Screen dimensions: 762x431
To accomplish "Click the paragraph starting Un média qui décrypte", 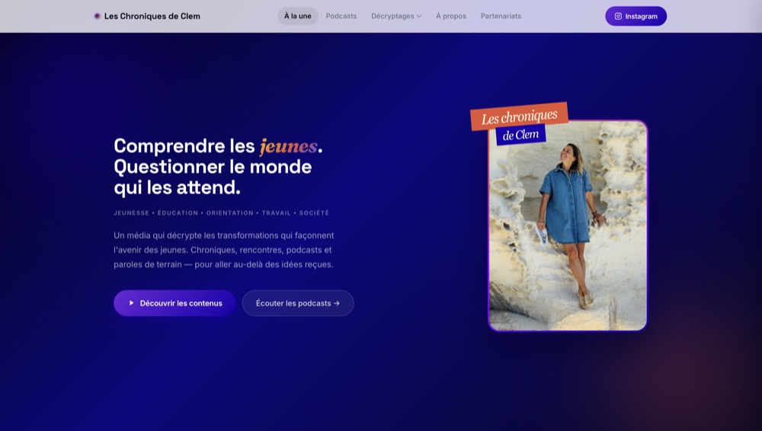I will coord(224,250).
